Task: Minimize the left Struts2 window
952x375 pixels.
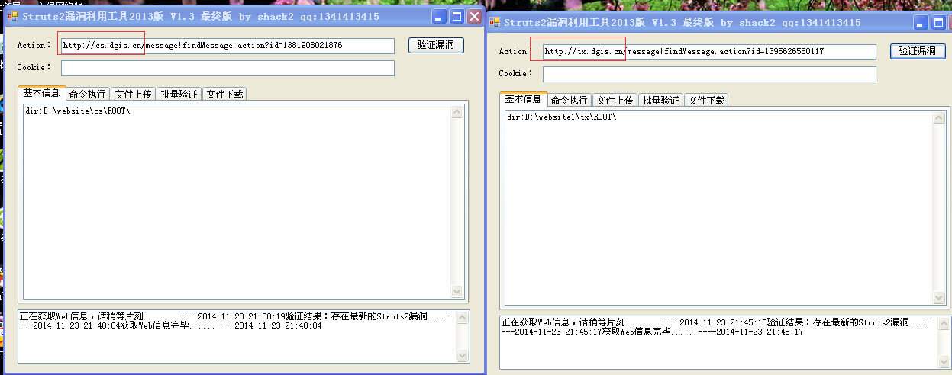Action: click(440, 16)
